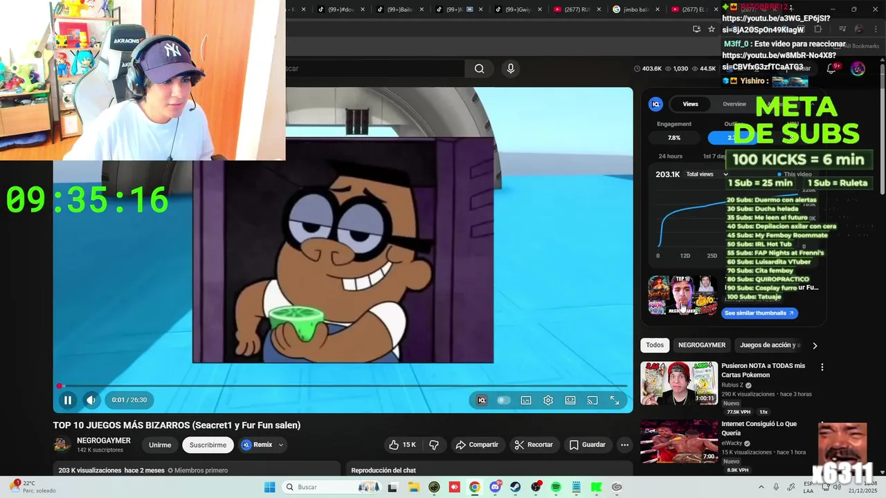Image resolution: width=886 pixels, height=498 pixels.
Task: Like the video showing 15 K
Action: point(402,445)
